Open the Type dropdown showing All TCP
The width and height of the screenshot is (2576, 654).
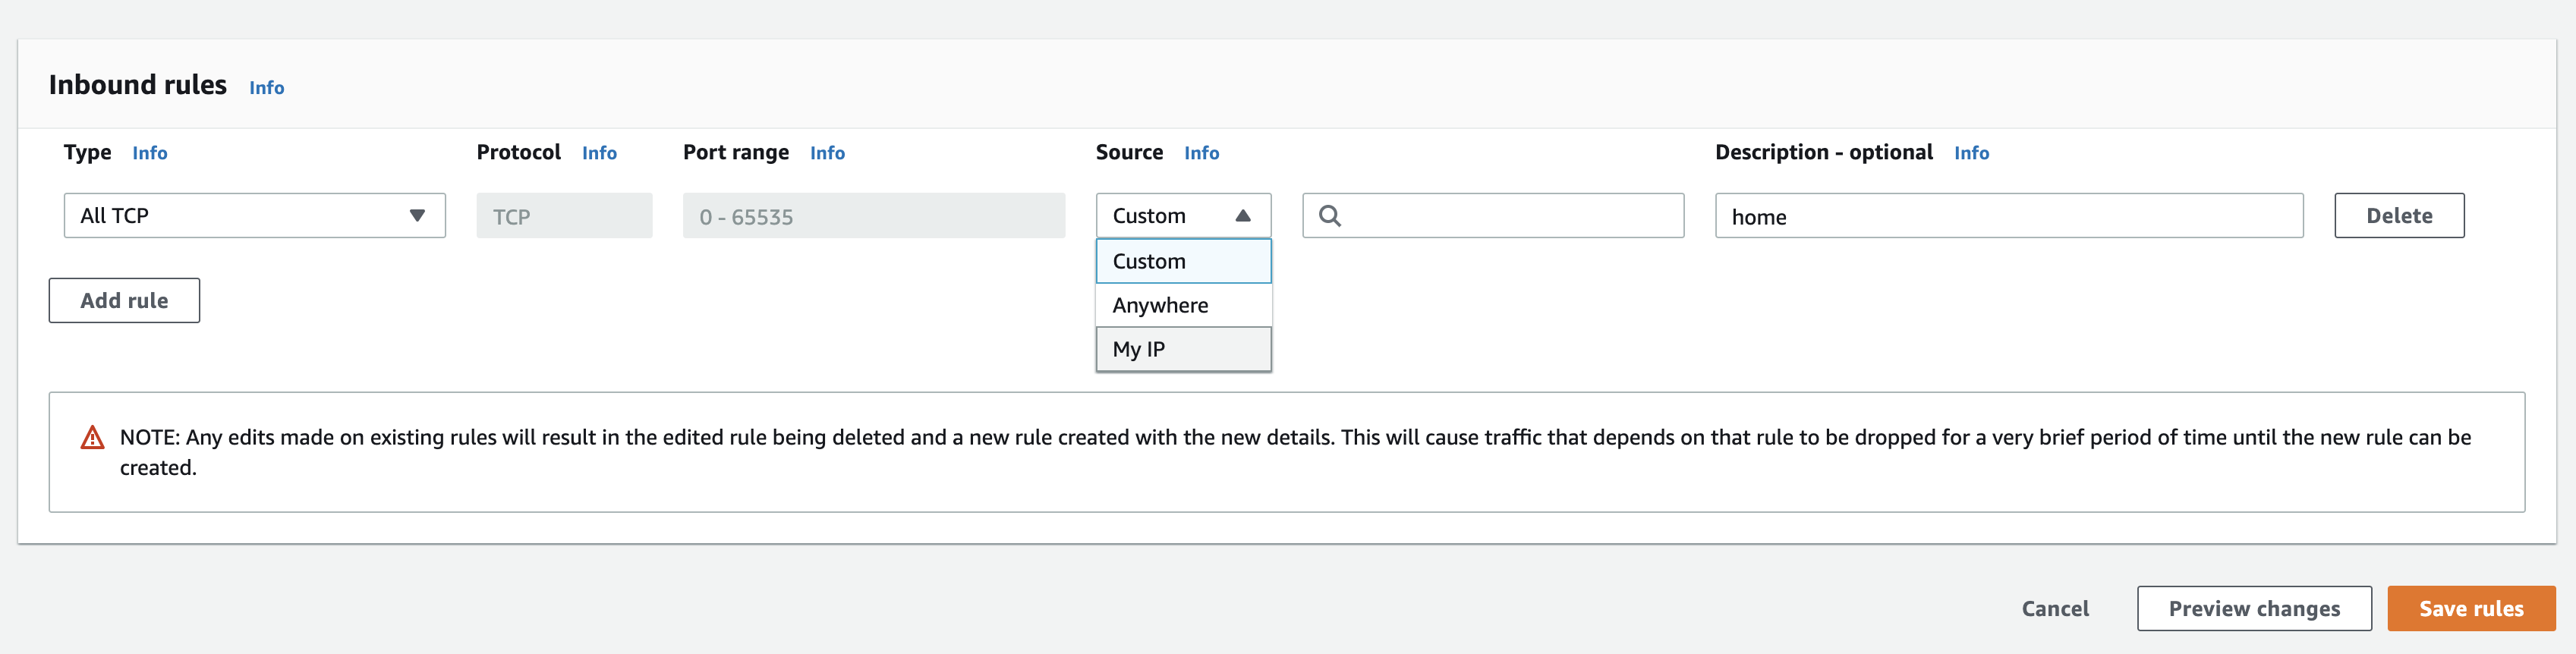(x=254, y=216)
